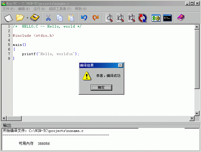
Task: Click the #include <stdio.h> line
Action: (x=33, y=35)
